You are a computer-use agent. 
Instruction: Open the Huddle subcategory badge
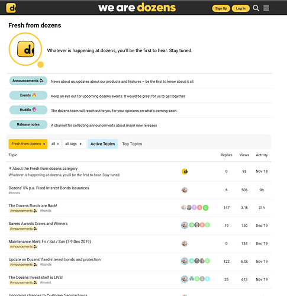pos(28,110)
